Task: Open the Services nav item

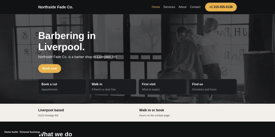Action: tap(169, 7)
